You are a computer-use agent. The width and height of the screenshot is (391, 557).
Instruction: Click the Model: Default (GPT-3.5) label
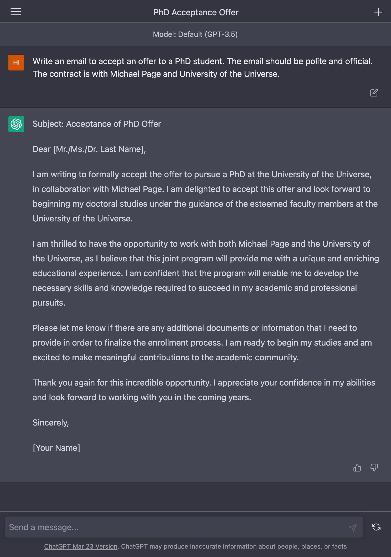tap(195, 34)
